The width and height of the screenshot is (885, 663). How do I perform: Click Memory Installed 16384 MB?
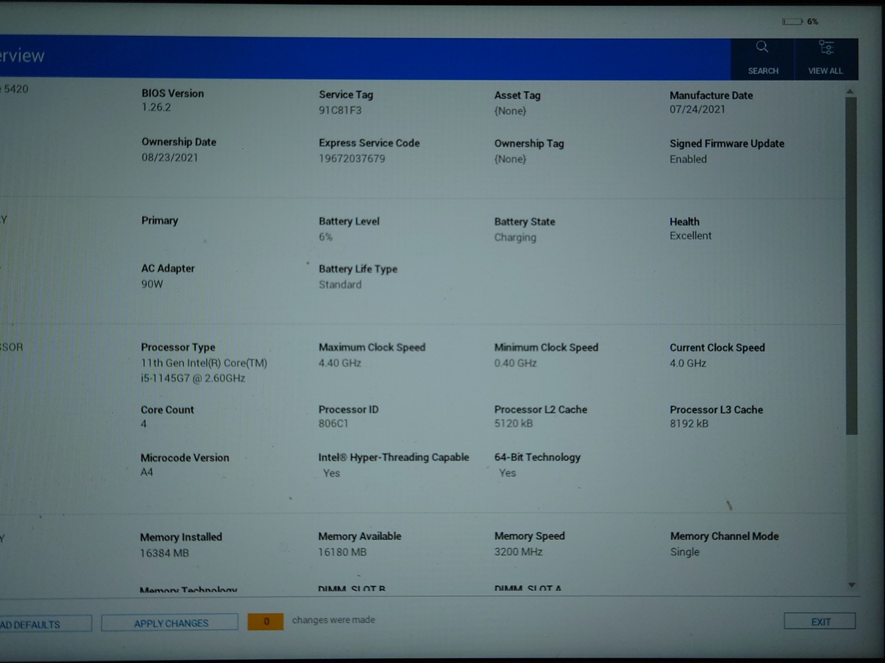[x=164, y=553]
